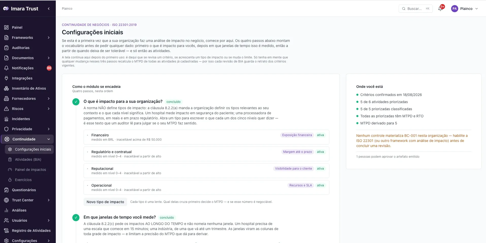486x243 pixels.
Task: Expand the Frameworks submenu chevron
Action: (49, 38)
